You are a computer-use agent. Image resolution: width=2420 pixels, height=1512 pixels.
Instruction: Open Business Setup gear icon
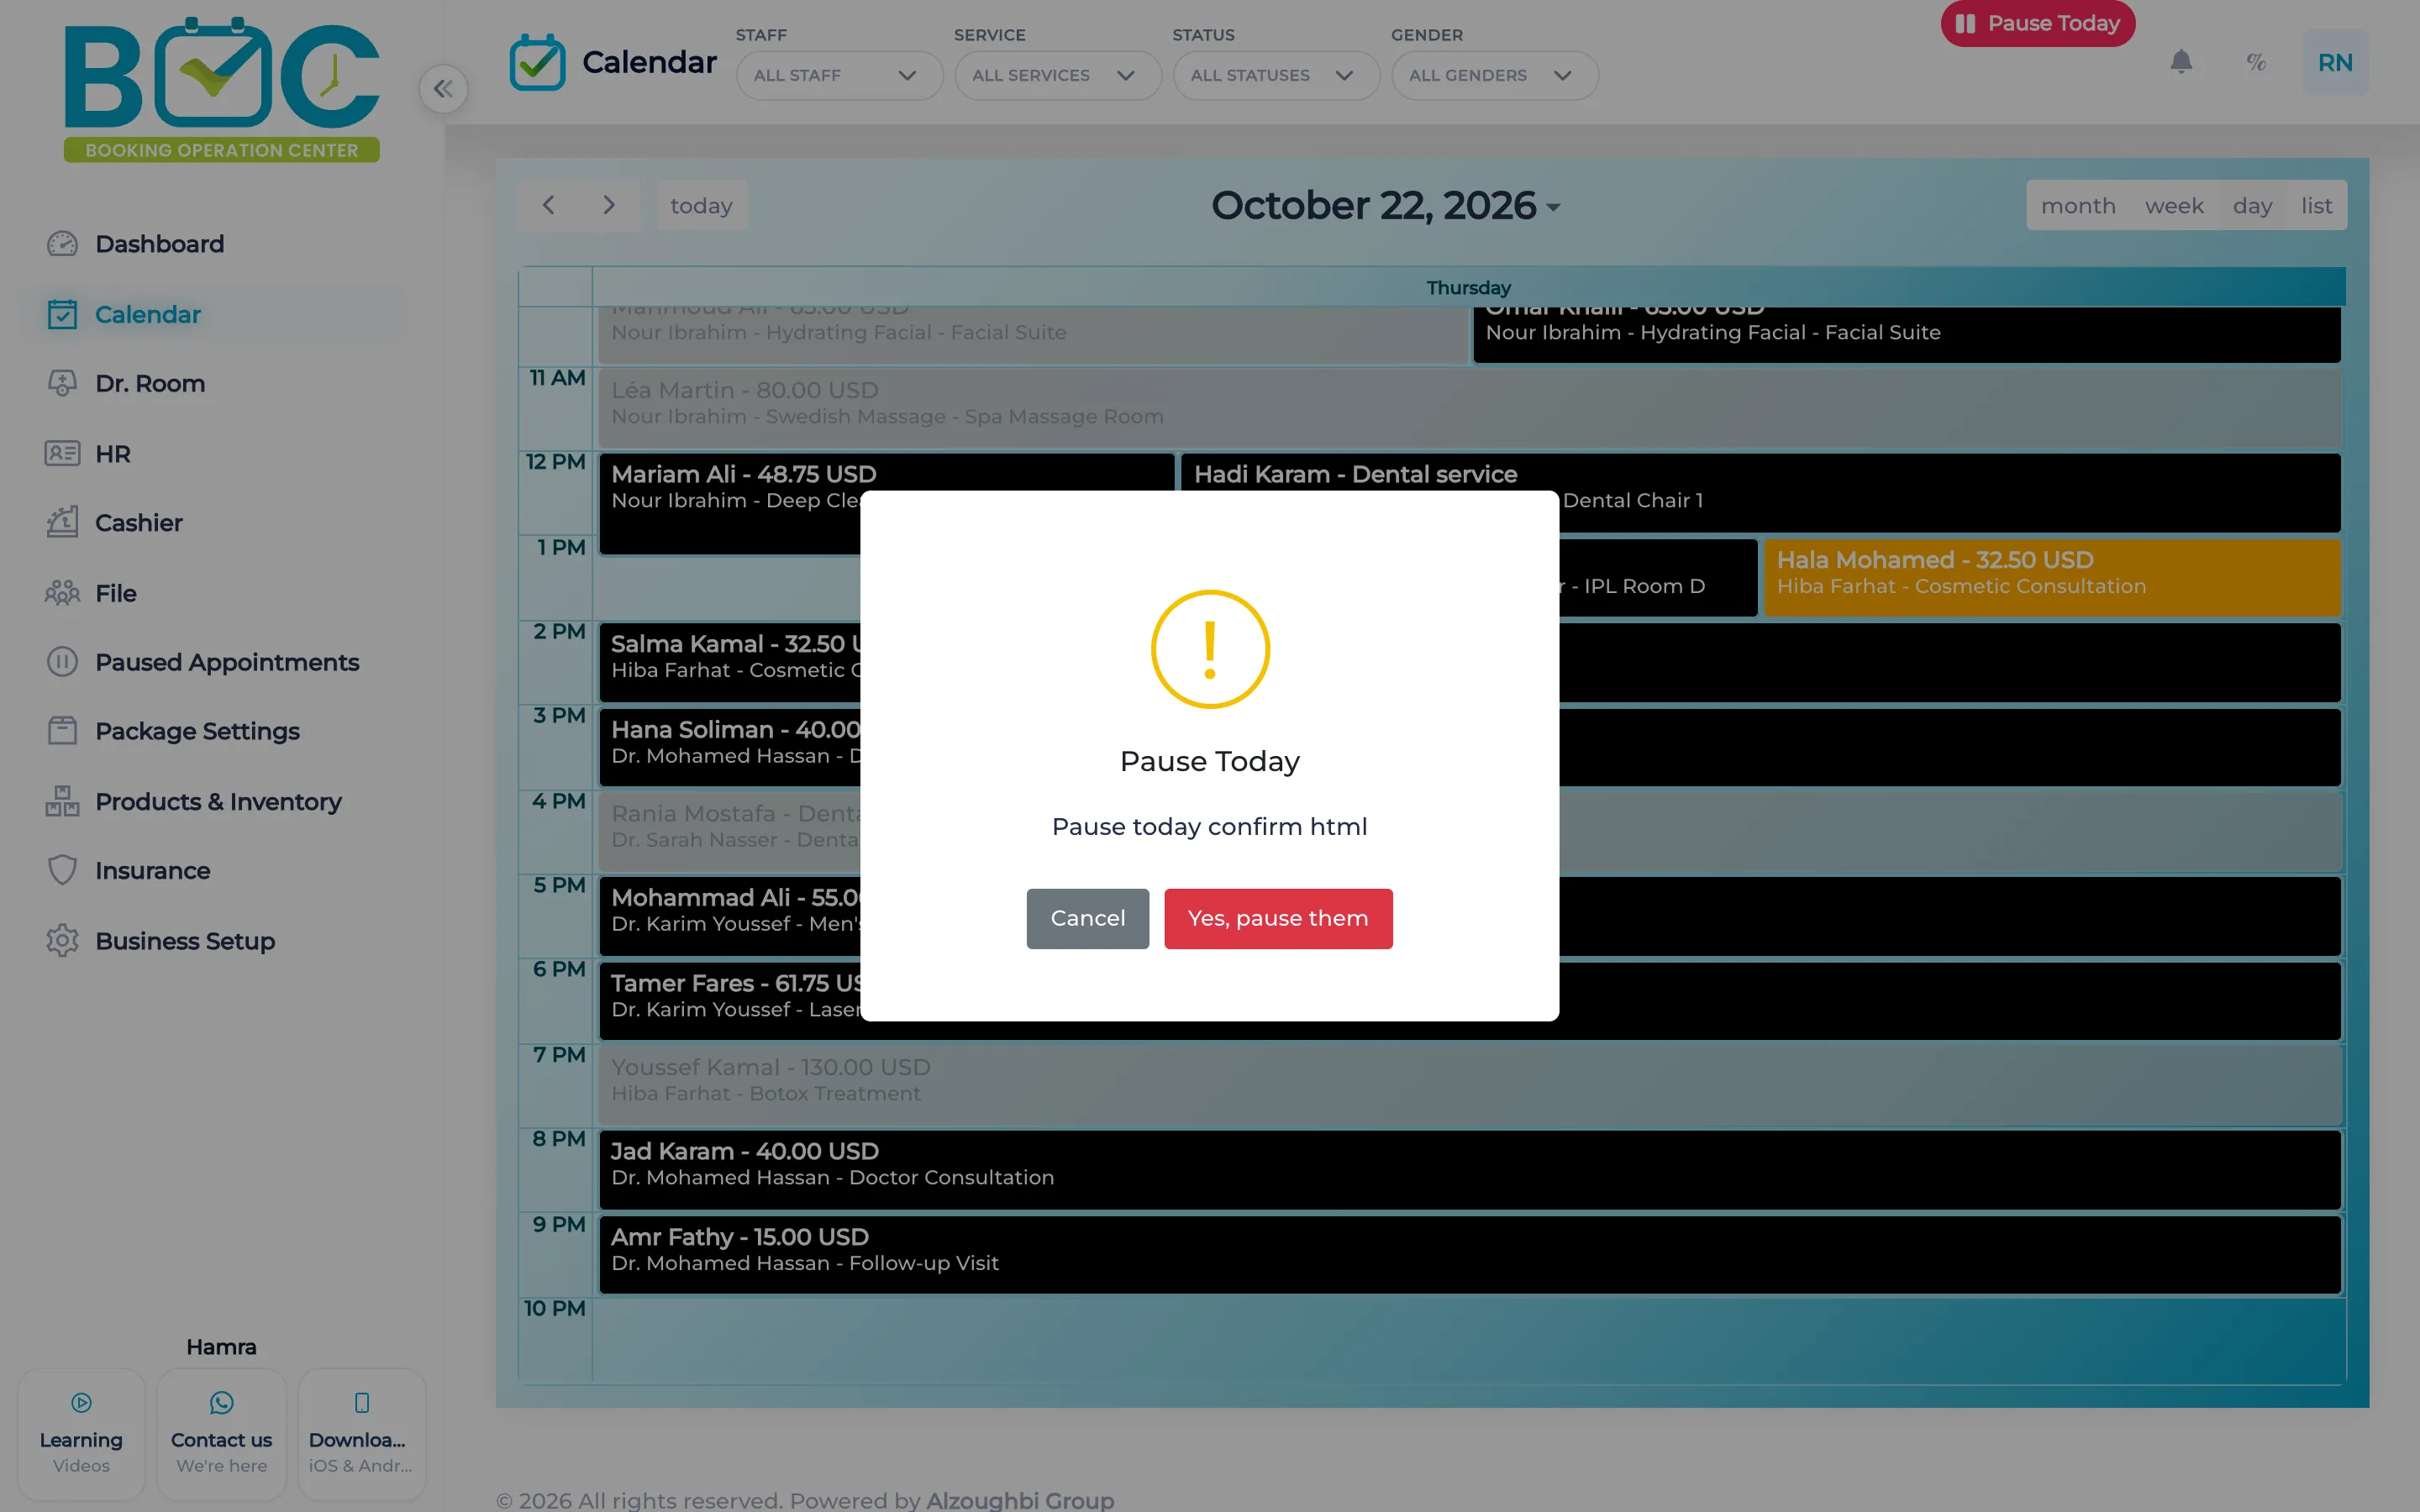pos(62,940)
